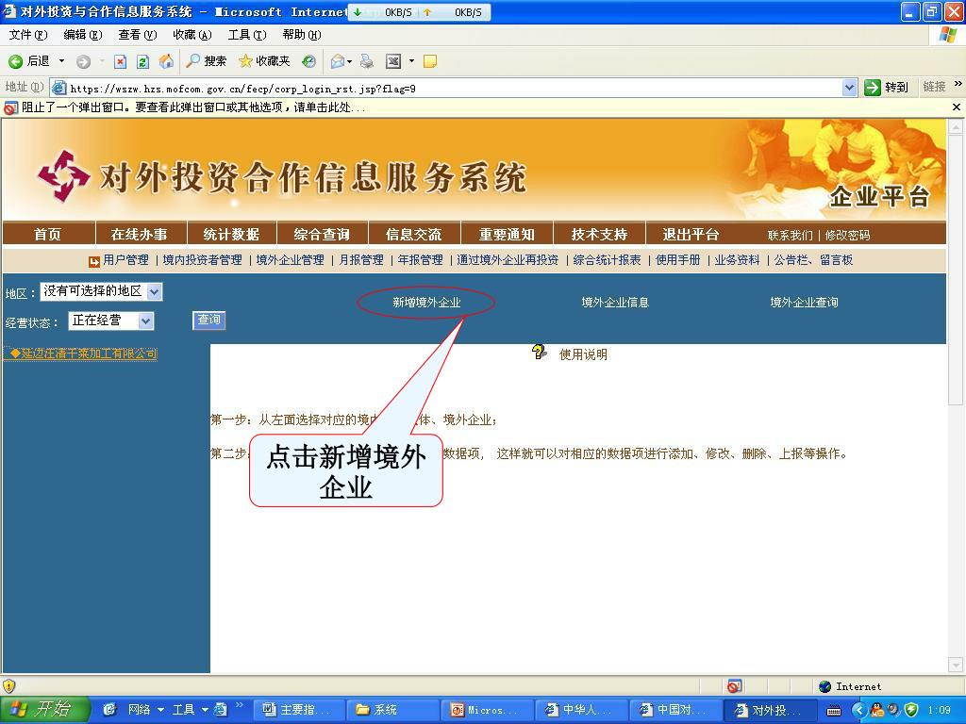Go to home page via house icon

coord(166,61)
